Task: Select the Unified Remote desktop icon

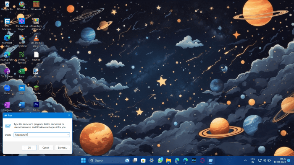Action: click(x=21, y=58)
